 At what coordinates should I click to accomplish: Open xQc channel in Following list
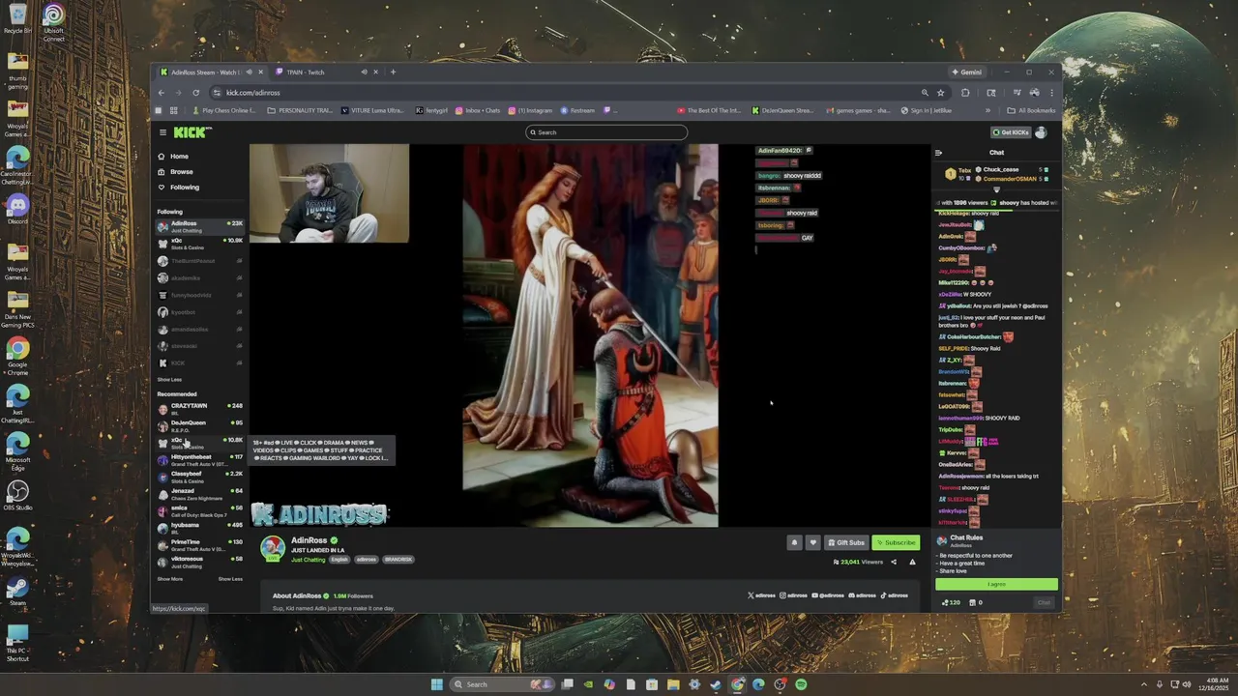199,244
